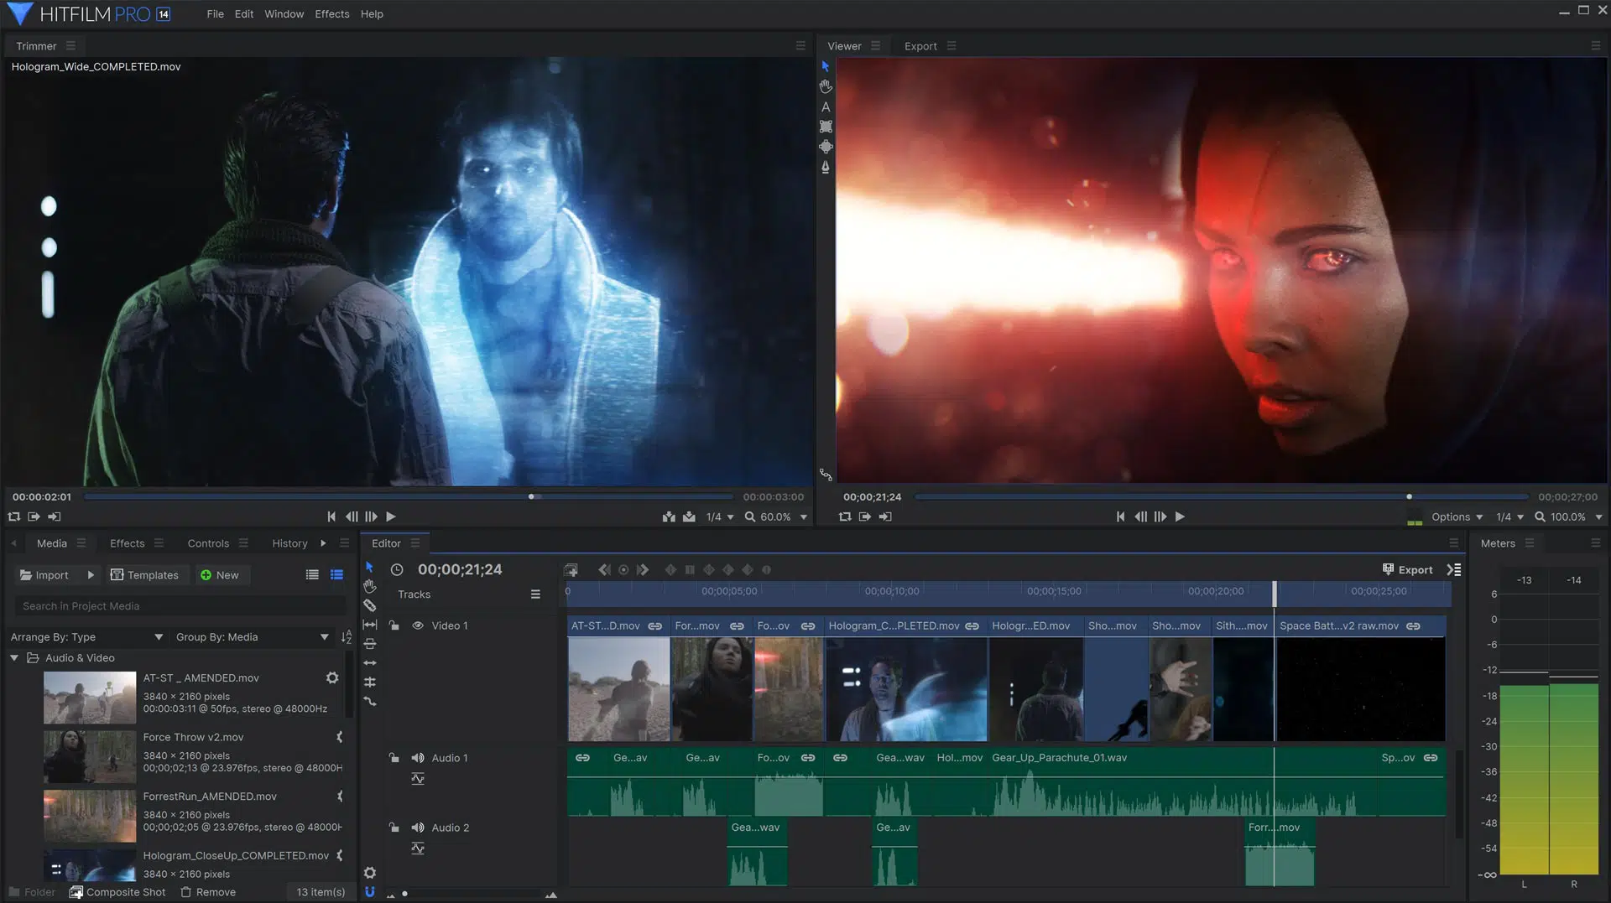Hide the Video 1 track with the eye toggle
This screenshot has height=903, width=1611.
[x=417, y=625]
